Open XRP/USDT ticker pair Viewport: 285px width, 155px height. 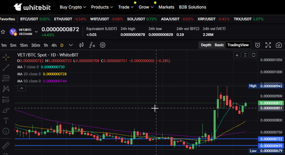click(x=214, y=19)
